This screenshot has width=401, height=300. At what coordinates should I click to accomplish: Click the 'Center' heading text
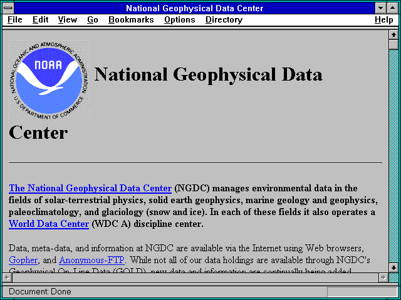pyautogui.click(x=38, y=132)
